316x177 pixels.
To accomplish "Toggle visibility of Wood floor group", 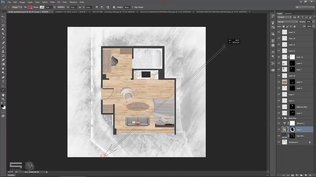I will 279,118.
